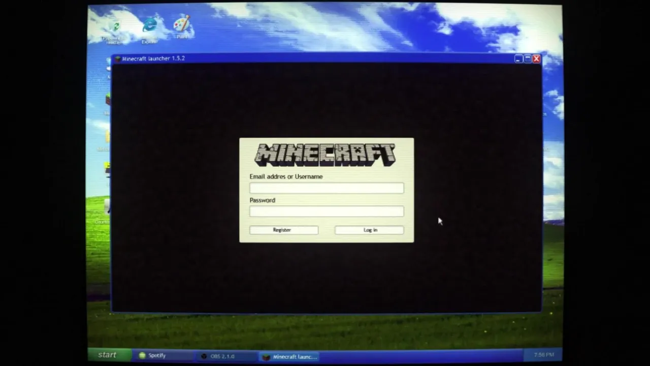
Task: Click the 'Minecraft launcher 1.5.2' title text
Action: tap(153, 58)
